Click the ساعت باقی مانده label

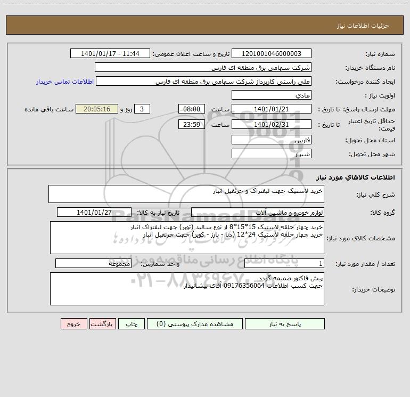[49, 109]
